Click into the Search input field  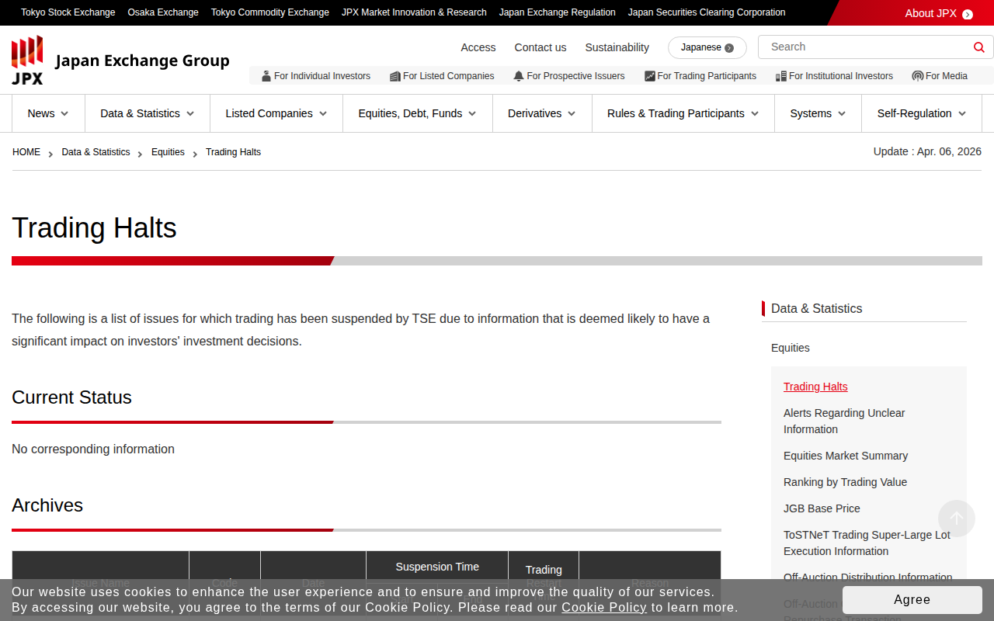(866, 47)
